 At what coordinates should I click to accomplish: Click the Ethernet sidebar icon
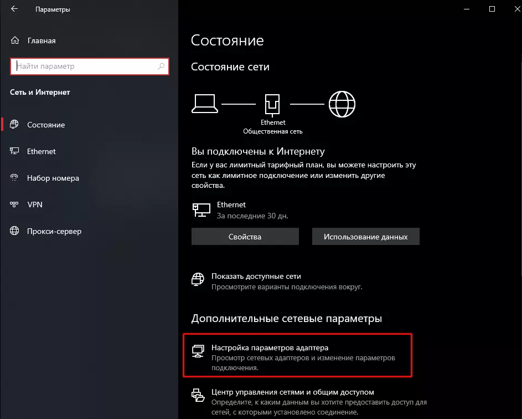(x=15, y=151)
